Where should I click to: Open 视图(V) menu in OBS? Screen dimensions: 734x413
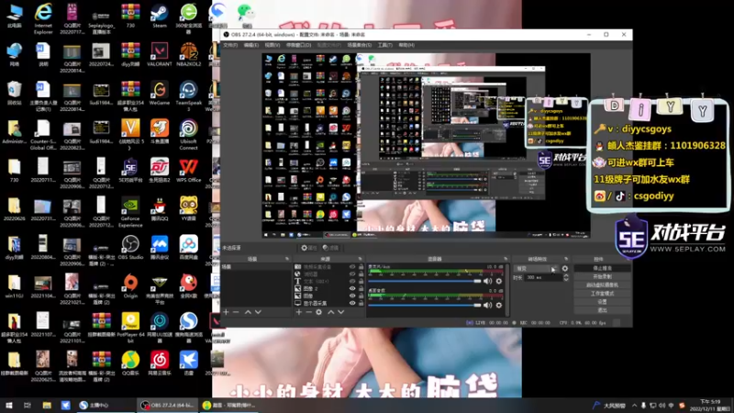coord(272,45)
